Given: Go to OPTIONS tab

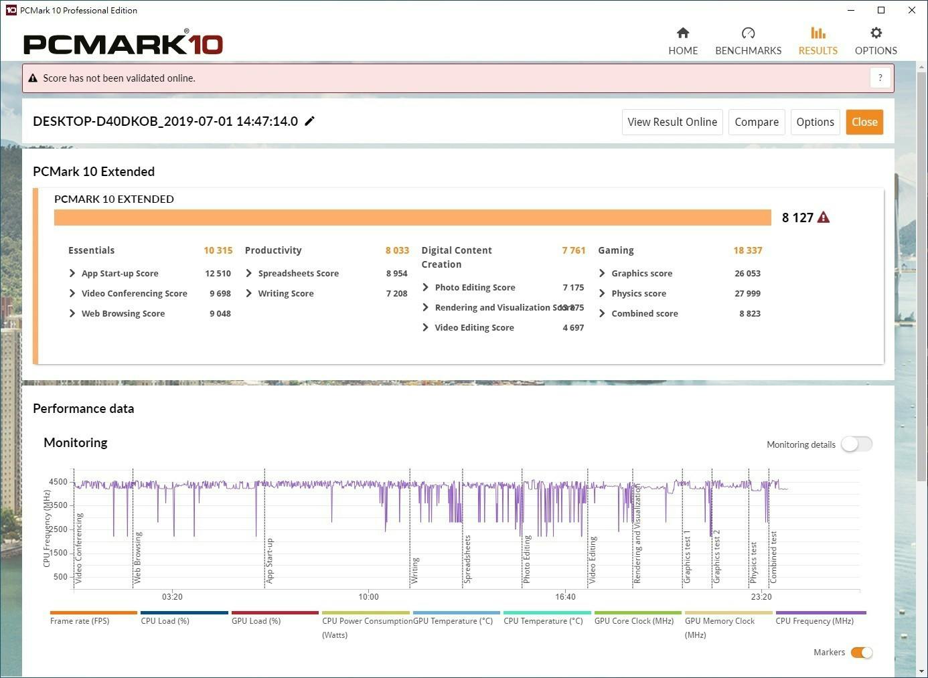Looking at the screenshot, I should 876,41.
